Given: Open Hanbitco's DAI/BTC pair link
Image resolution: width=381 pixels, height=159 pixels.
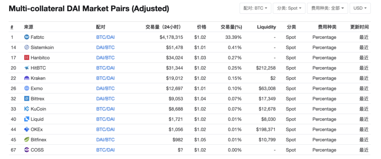Looking at the screenshot, I should point(106,58).
